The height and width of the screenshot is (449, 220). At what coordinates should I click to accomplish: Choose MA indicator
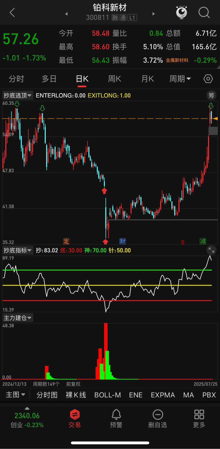coord(188,395)
